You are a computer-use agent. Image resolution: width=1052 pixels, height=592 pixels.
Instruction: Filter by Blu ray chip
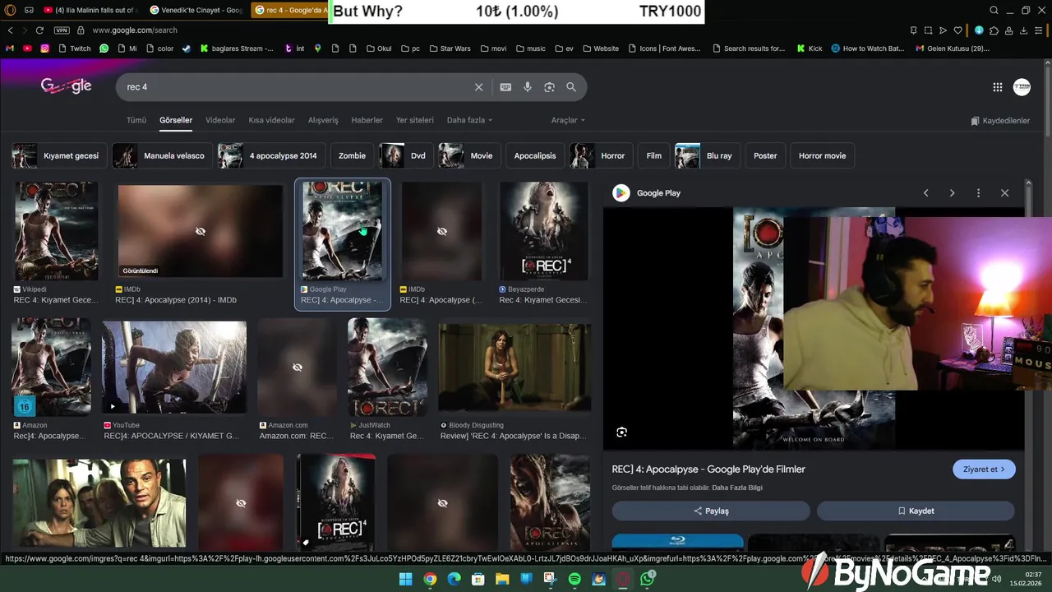707,155
